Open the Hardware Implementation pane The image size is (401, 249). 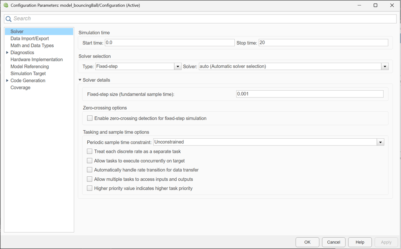[x=36, y=60]
